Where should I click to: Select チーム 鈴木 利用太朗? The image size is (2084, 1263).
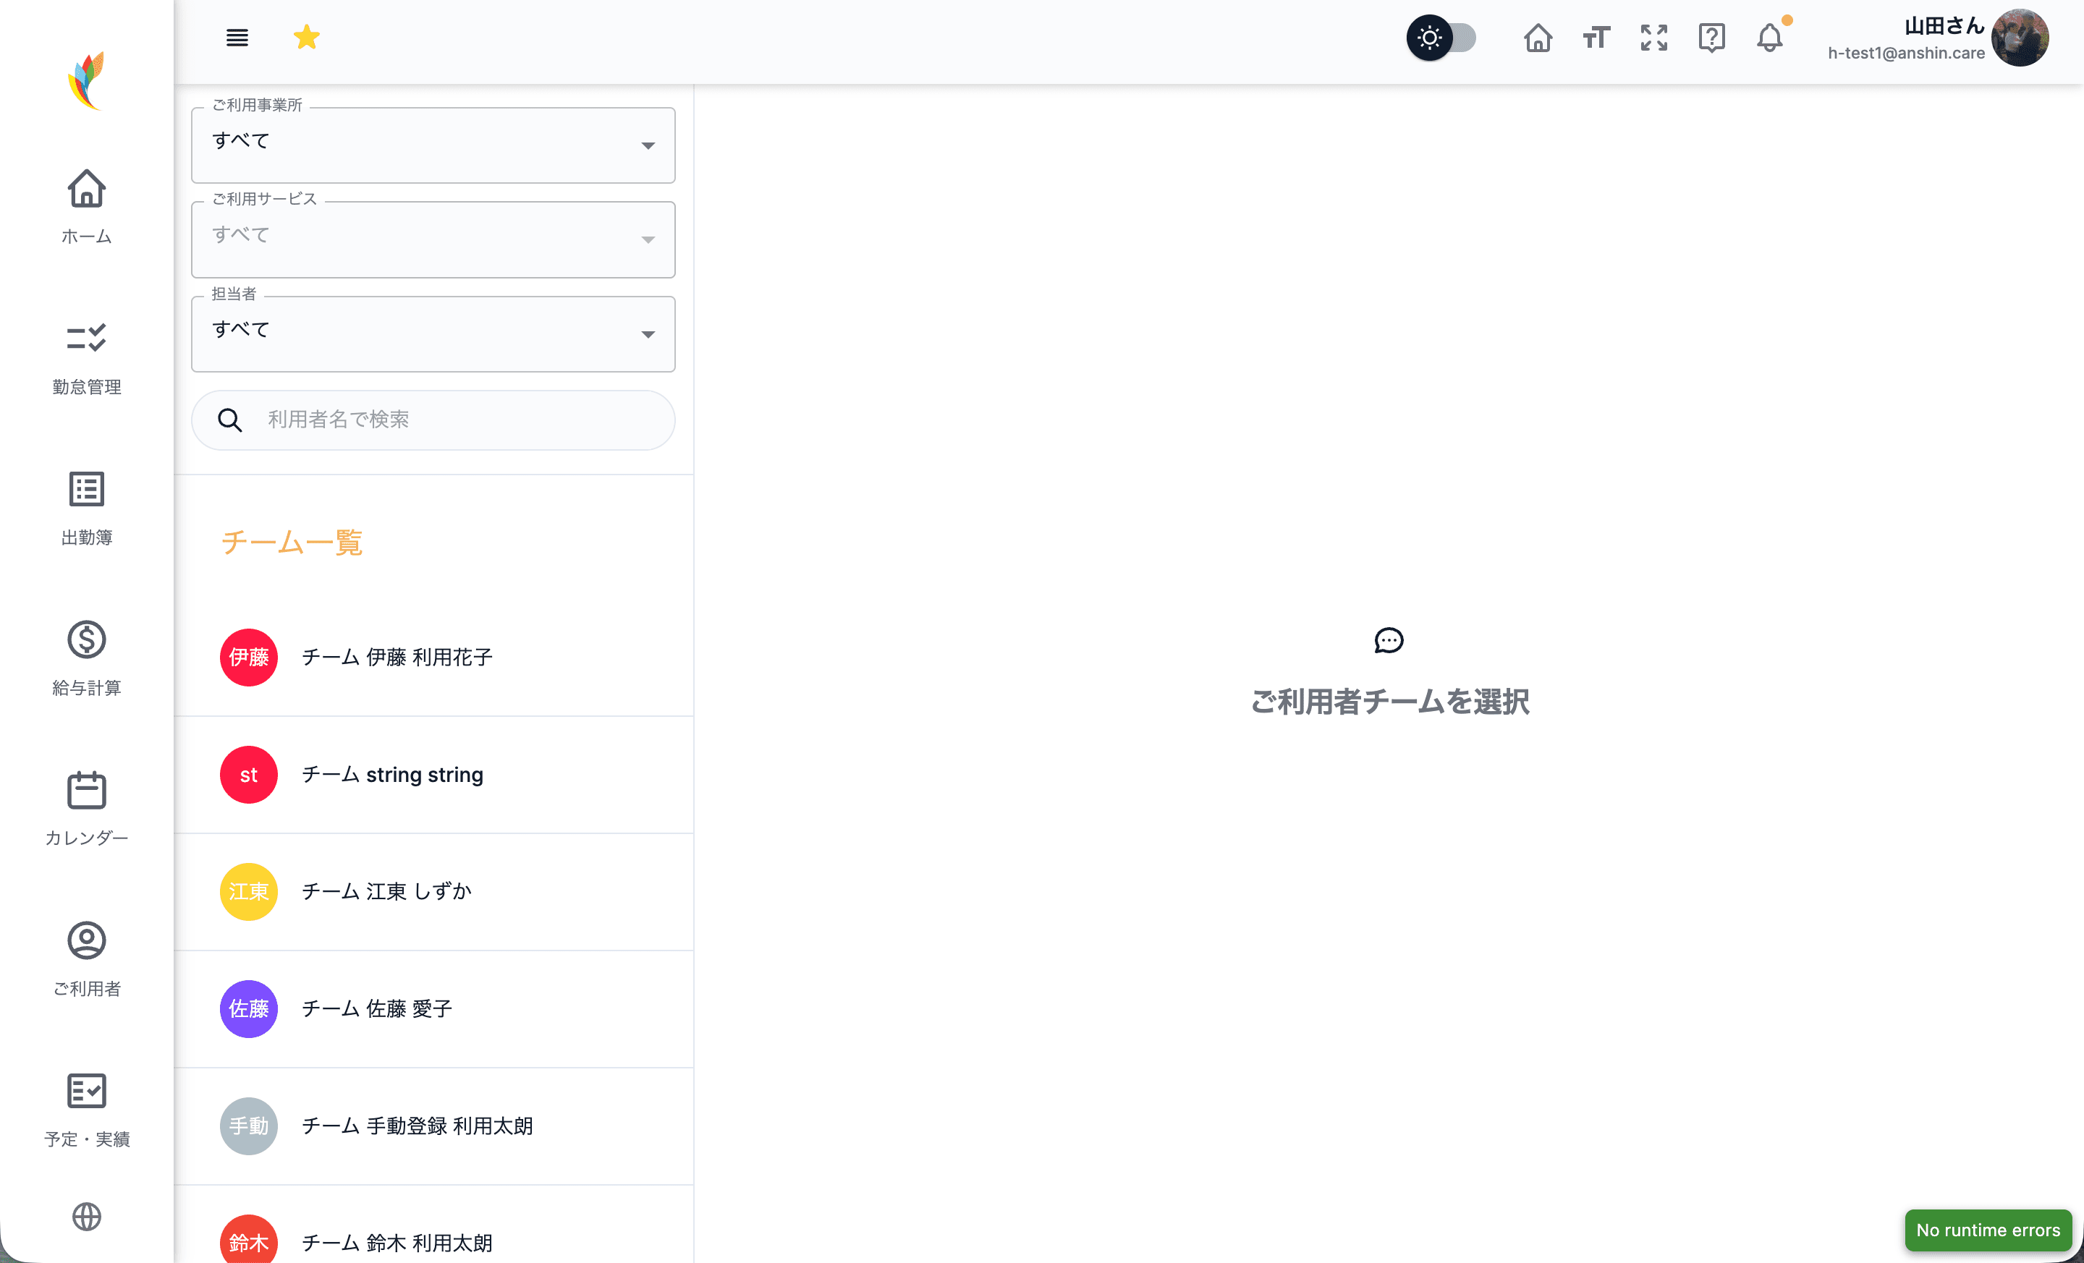433,1225
